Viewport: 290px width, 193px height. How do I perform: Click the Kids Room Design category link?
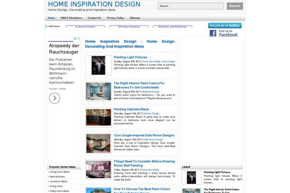point(153,139)
